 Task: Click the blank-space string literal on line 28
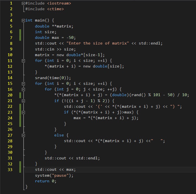[x=157, y=141]
